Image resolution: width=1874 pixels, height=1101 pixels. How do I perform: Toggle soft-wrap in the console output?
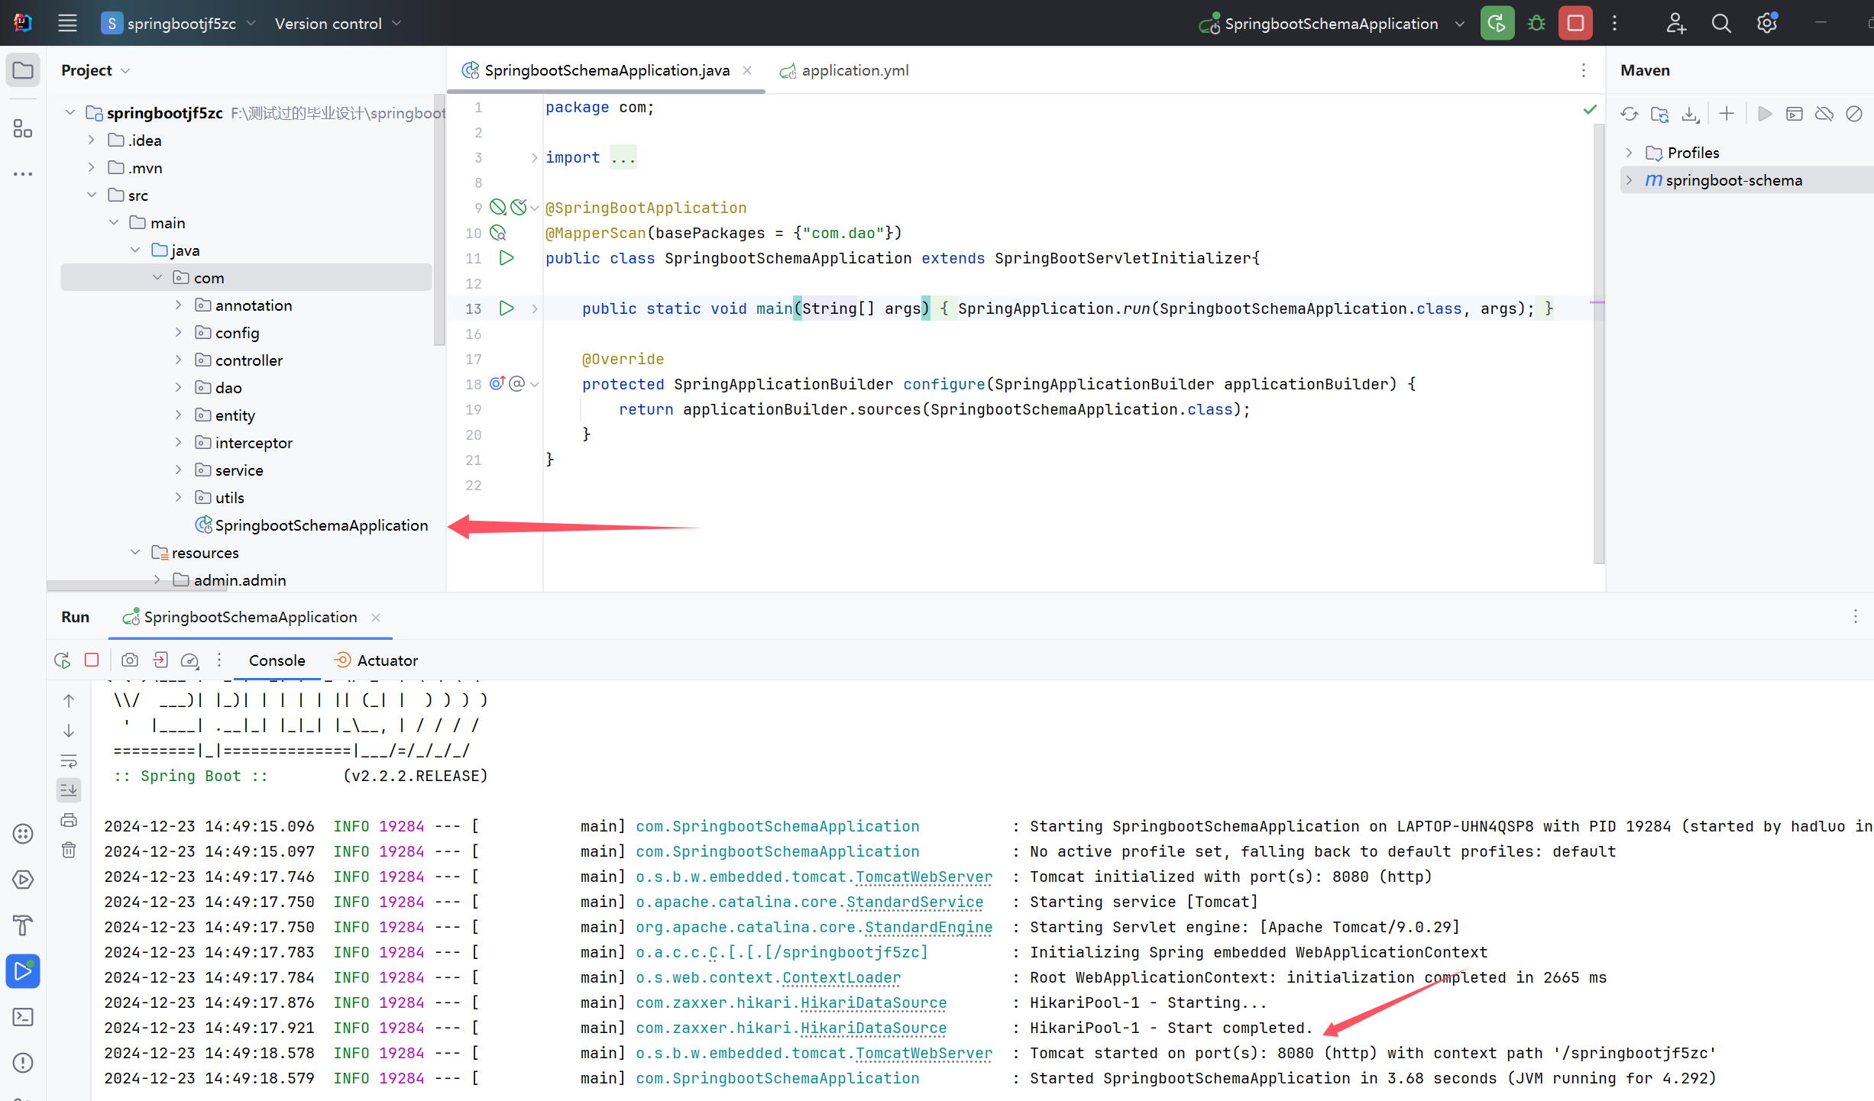pos(68,761)
